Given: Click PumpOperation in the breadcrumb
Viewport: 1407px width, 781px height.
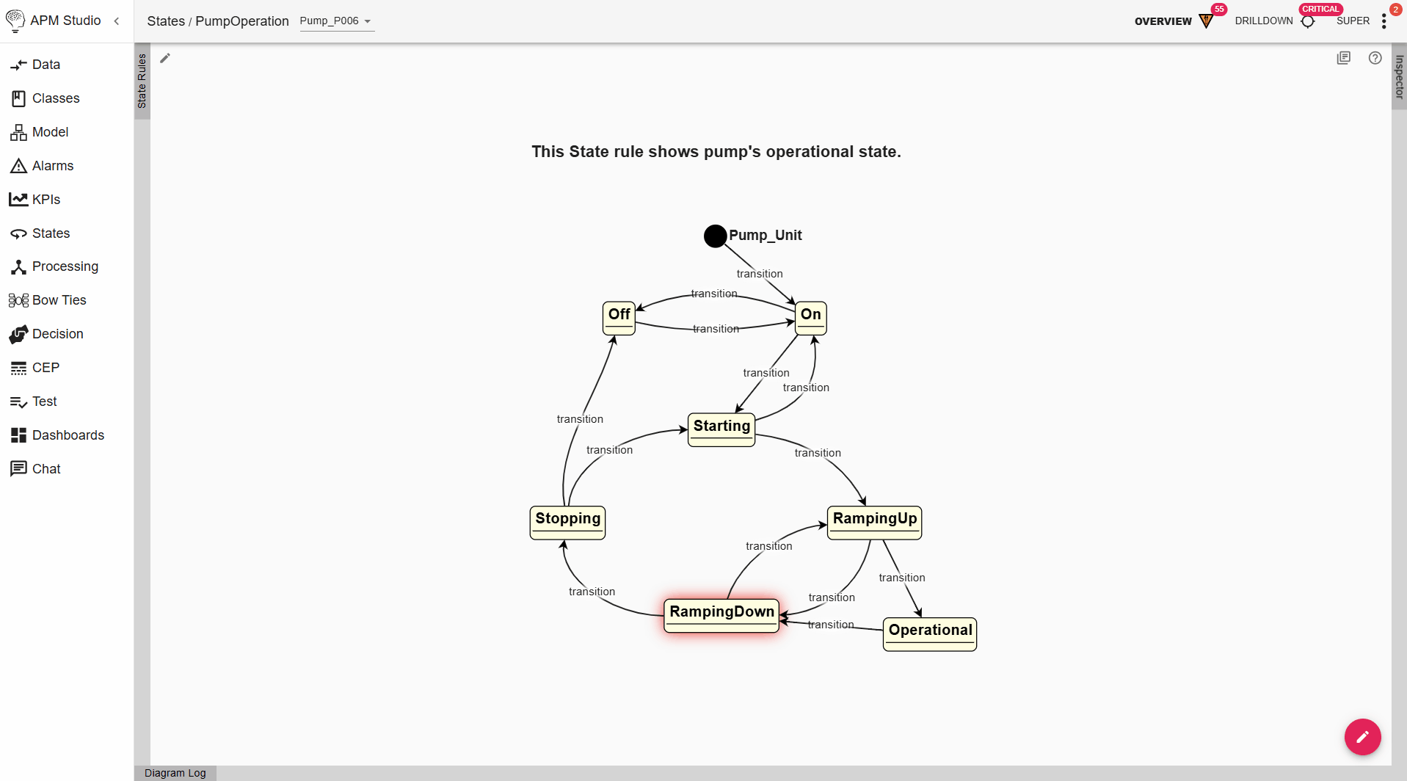Looking at the screenshot, I should 242,21.
